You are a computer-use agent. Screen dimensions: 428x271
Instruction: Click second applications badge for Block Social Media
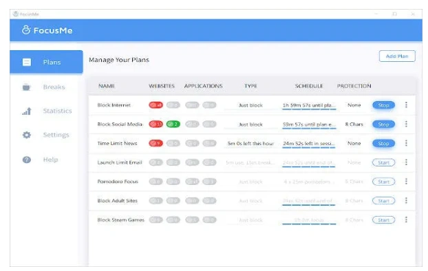209,124
